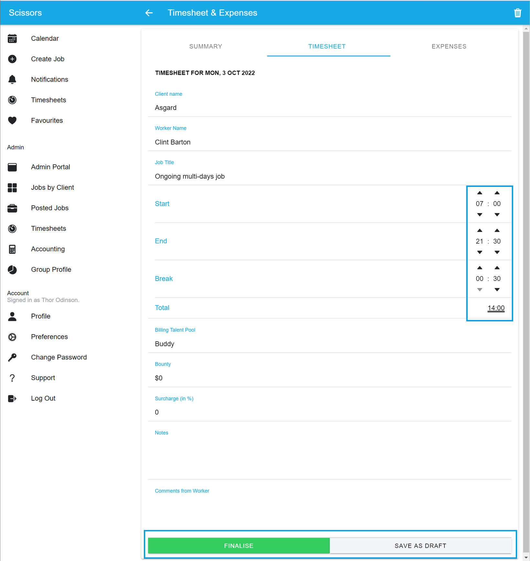Click Log Out in the sidebar
Screen dimensions: 530x561
coord(43,398)
